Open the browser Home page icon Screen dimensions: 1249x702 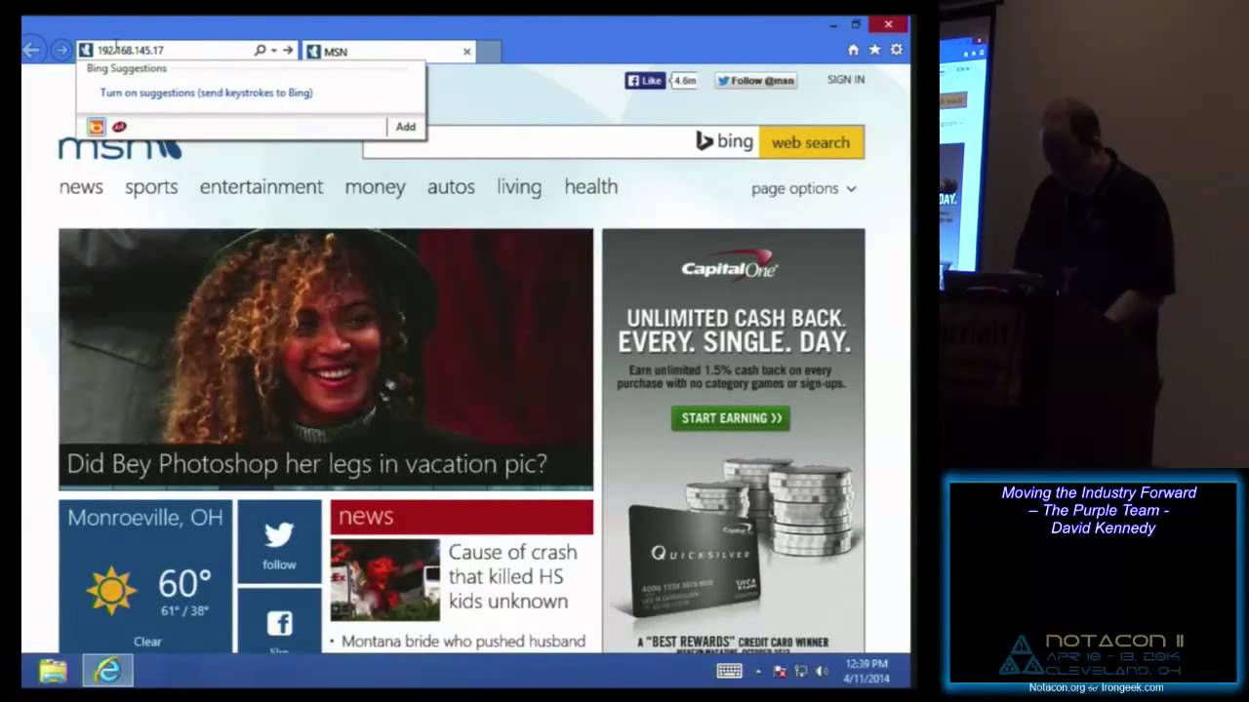click(854, 50)
